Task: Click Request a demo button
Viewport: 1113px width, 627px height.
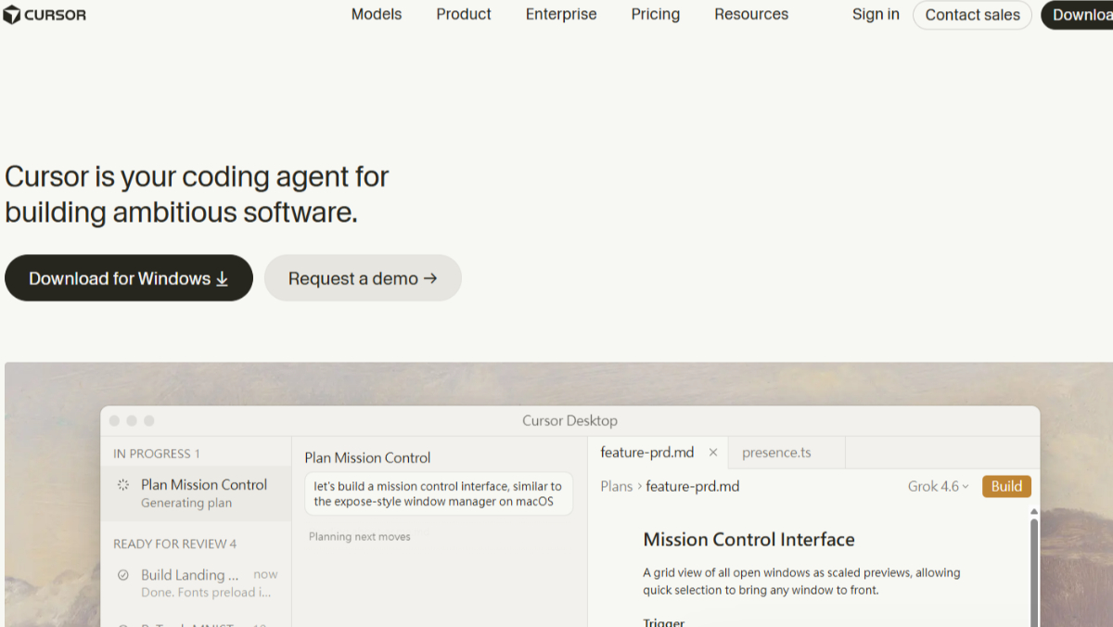Action: 363,278
